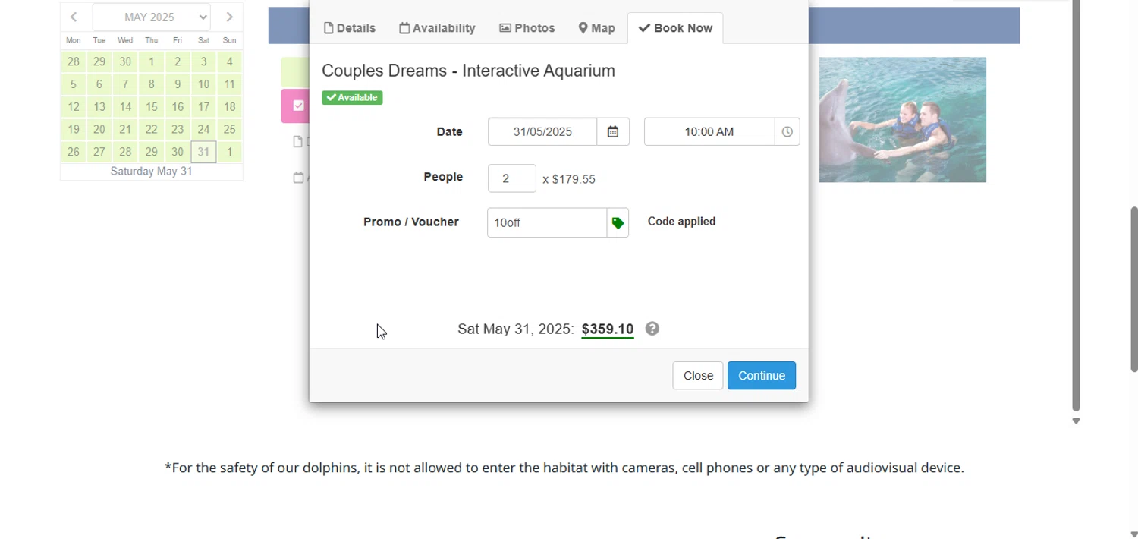Click the Promo / Voucher code field
1138x539 pixels.
(x=546, y=223)
